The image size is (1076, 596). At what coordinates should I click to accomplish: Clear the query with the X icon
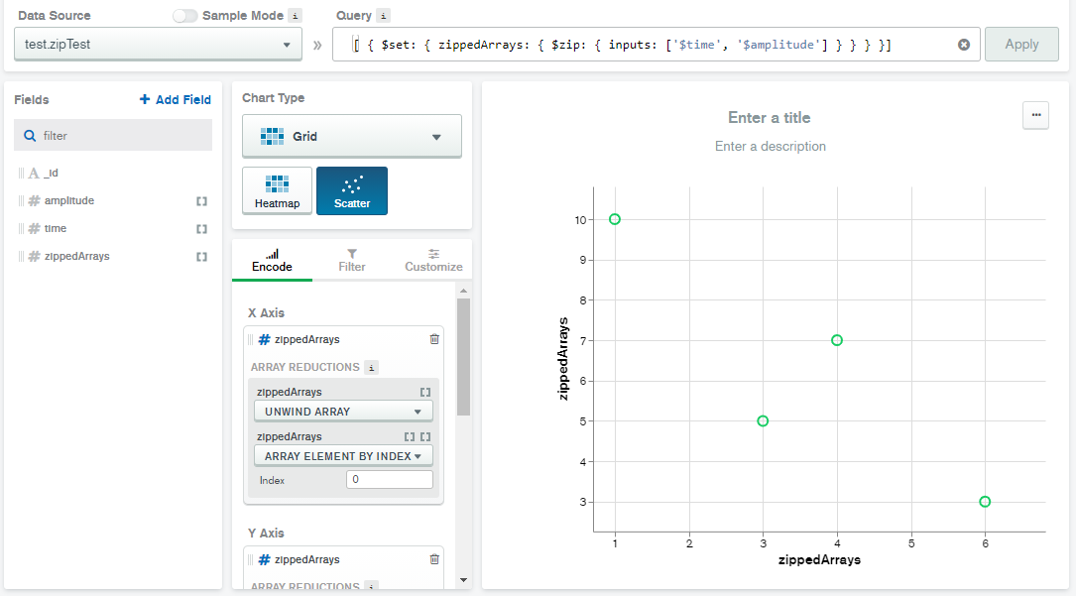coord(963,45)
